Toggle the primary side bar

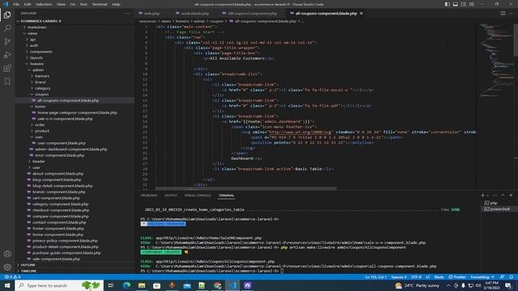point(448,4)
